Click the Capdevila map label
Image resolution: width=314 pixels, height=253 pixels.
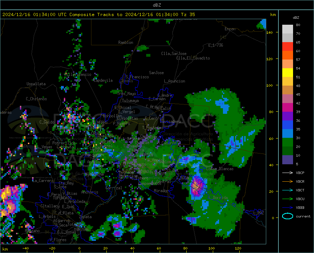point(103,80)
